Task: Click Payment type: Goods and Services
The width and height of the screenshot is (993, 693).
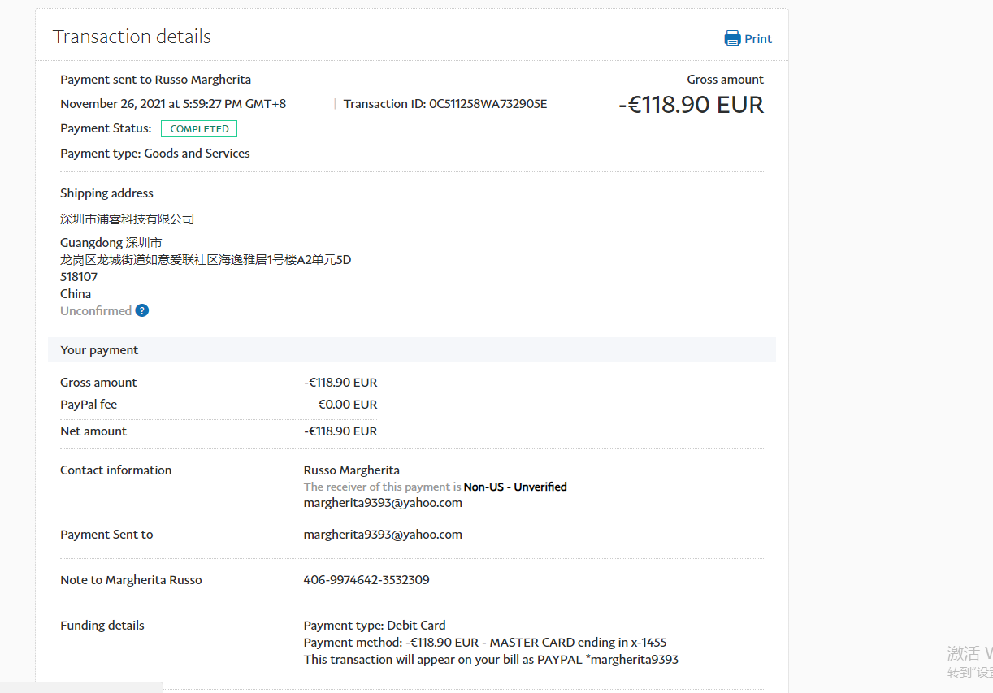Action: coord(155,154)
